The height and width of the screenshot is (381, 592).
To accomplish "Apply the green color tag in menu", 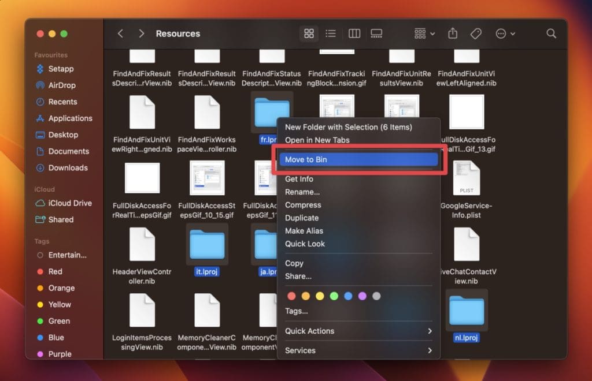I will pyautogui.click(x=334, y=296).
